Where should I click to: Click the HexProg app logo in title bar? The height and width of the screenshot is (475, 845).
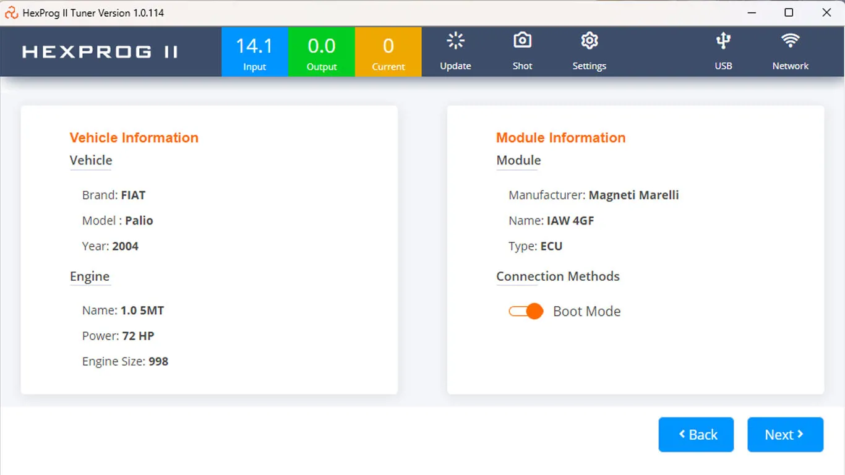[11, 12]
